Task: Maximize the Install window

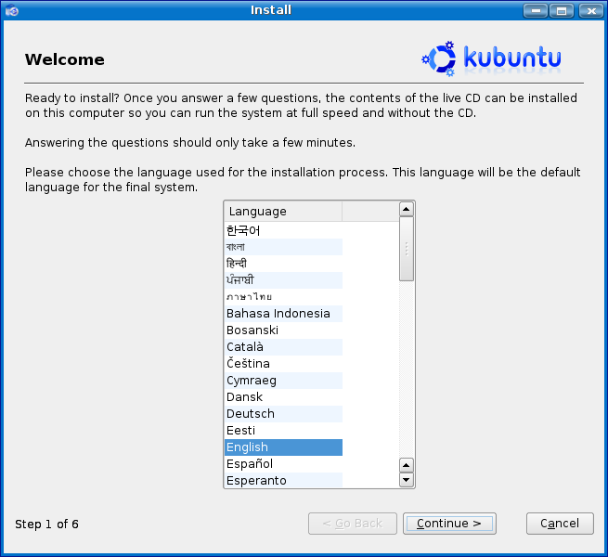Action: point(561,10)
